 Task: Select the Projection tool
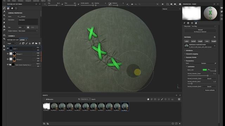(x=4, y=15)
